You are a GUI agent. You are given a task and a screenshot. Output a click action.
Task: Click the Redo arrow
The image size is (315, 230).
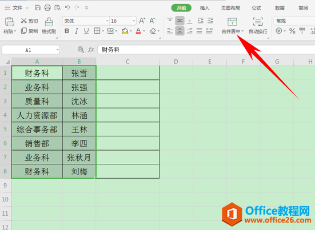77,7
